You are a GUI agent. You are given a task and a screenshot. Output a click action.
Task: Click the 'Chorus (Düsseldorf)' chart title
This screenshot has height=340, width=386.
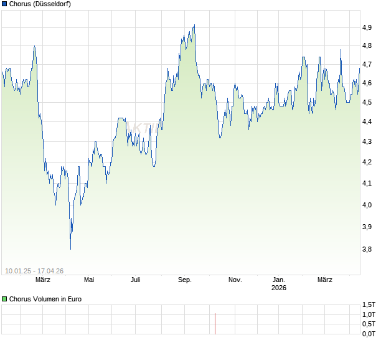(40, 4)
